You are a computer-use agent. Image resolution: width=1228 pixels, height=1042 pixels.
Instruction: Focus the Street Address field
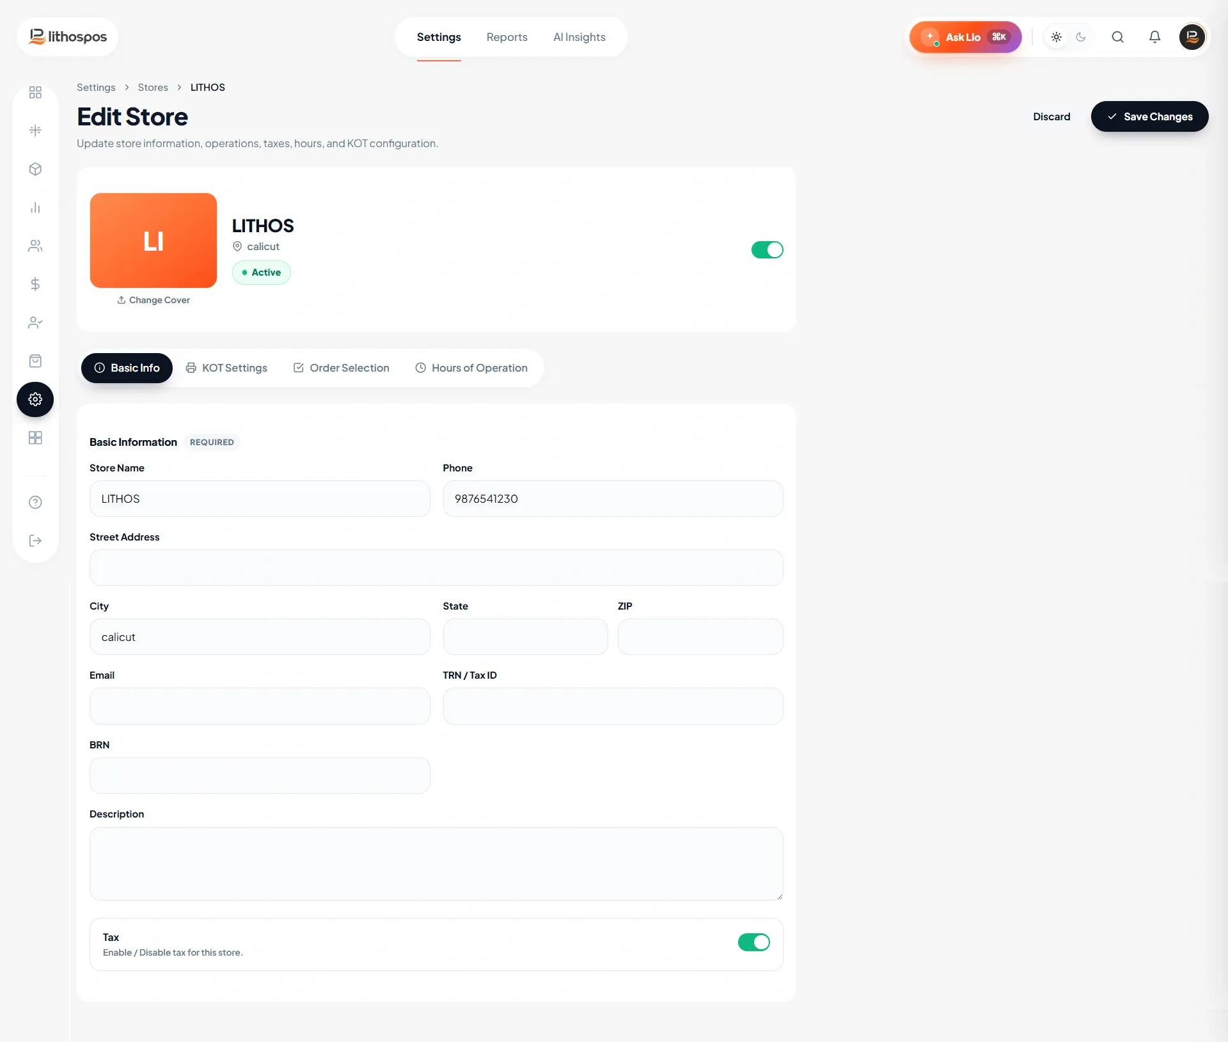pyautogui.click(x=436, y=567)
